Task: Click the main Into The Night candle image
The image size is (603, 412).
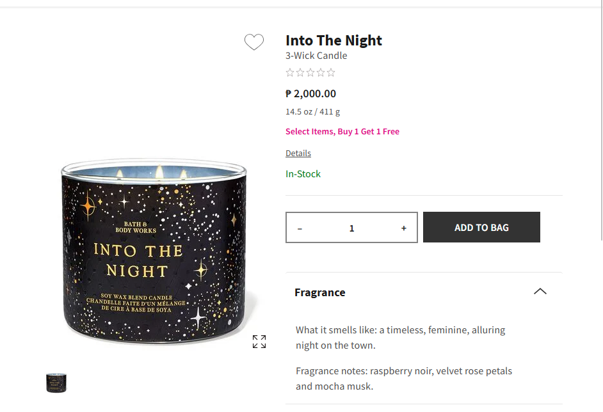Action: click(154, 253)
